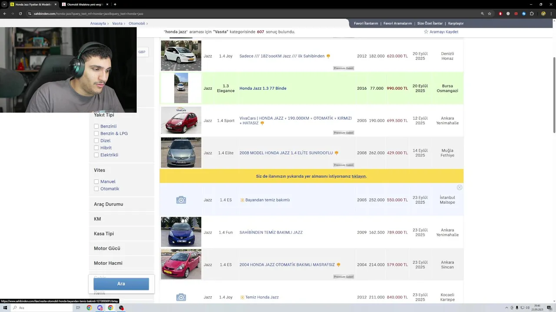Click the blue Shazam extension icon
This screenshot has height=312, width=556.
click(524, 13)
